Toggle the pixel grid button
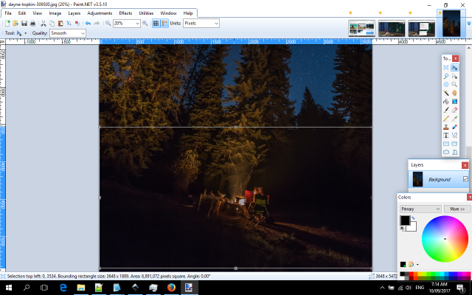This screenshot has height=295, width=472. (156, 23)
